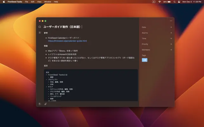This screenshot has height=127, width=204.
Task: Click the bullet mentioning Home CSS layout
Action: click(x=62, y=54)
